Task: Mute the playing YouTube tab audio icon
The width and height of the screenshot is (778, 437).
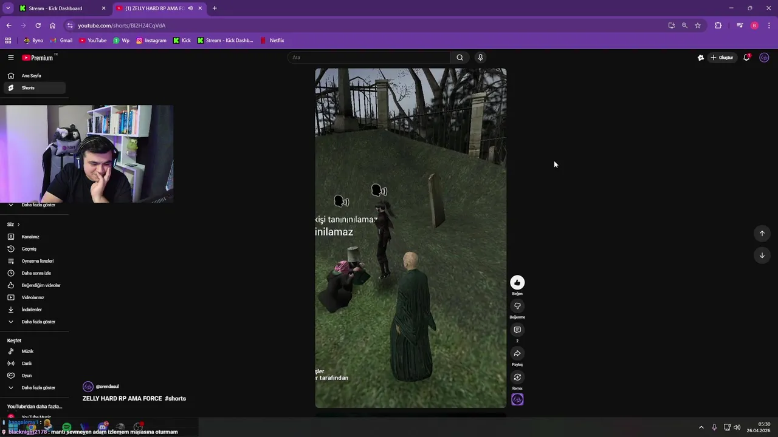Action: tap(191, 8)
